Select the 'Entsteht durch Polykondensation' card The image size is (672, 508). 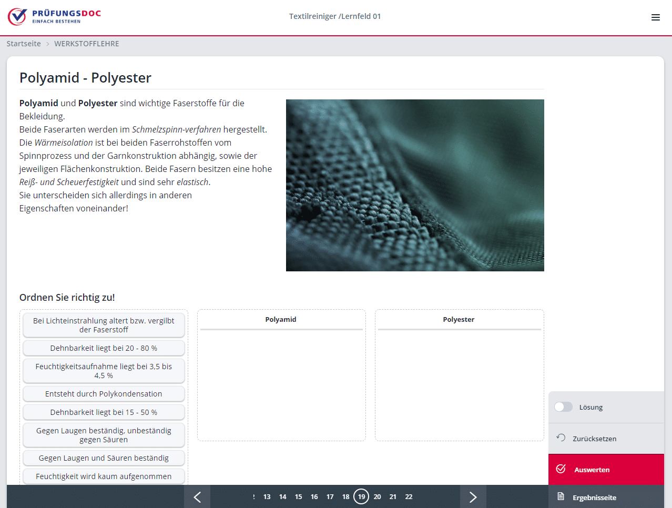104,394
